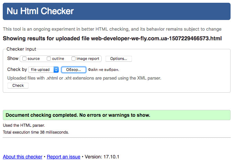Click the Файл не выбран file status text

coord(103,70)
